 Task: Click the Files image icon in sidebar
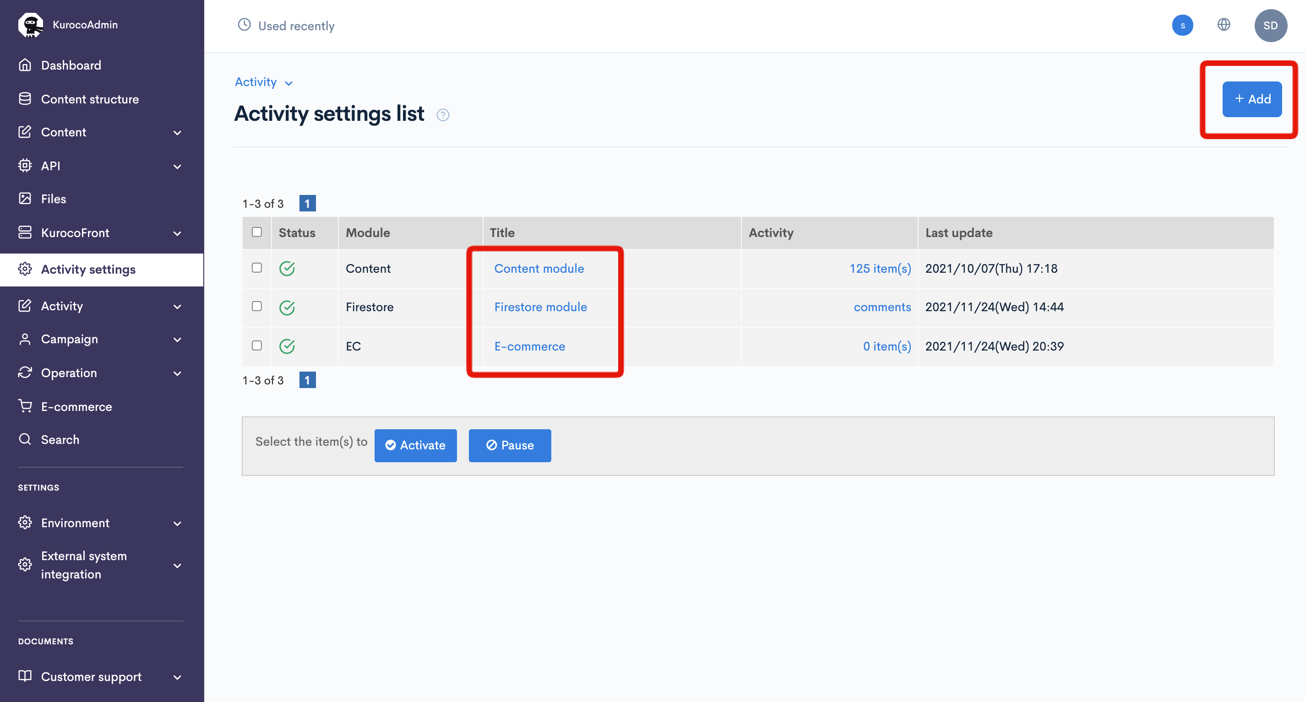click(x=25, y=199)
